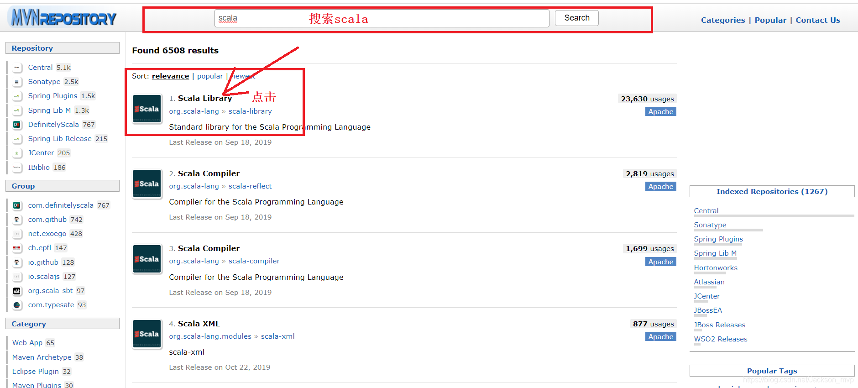Open Atlassian in Indexed Repositories

coord(709,282)
